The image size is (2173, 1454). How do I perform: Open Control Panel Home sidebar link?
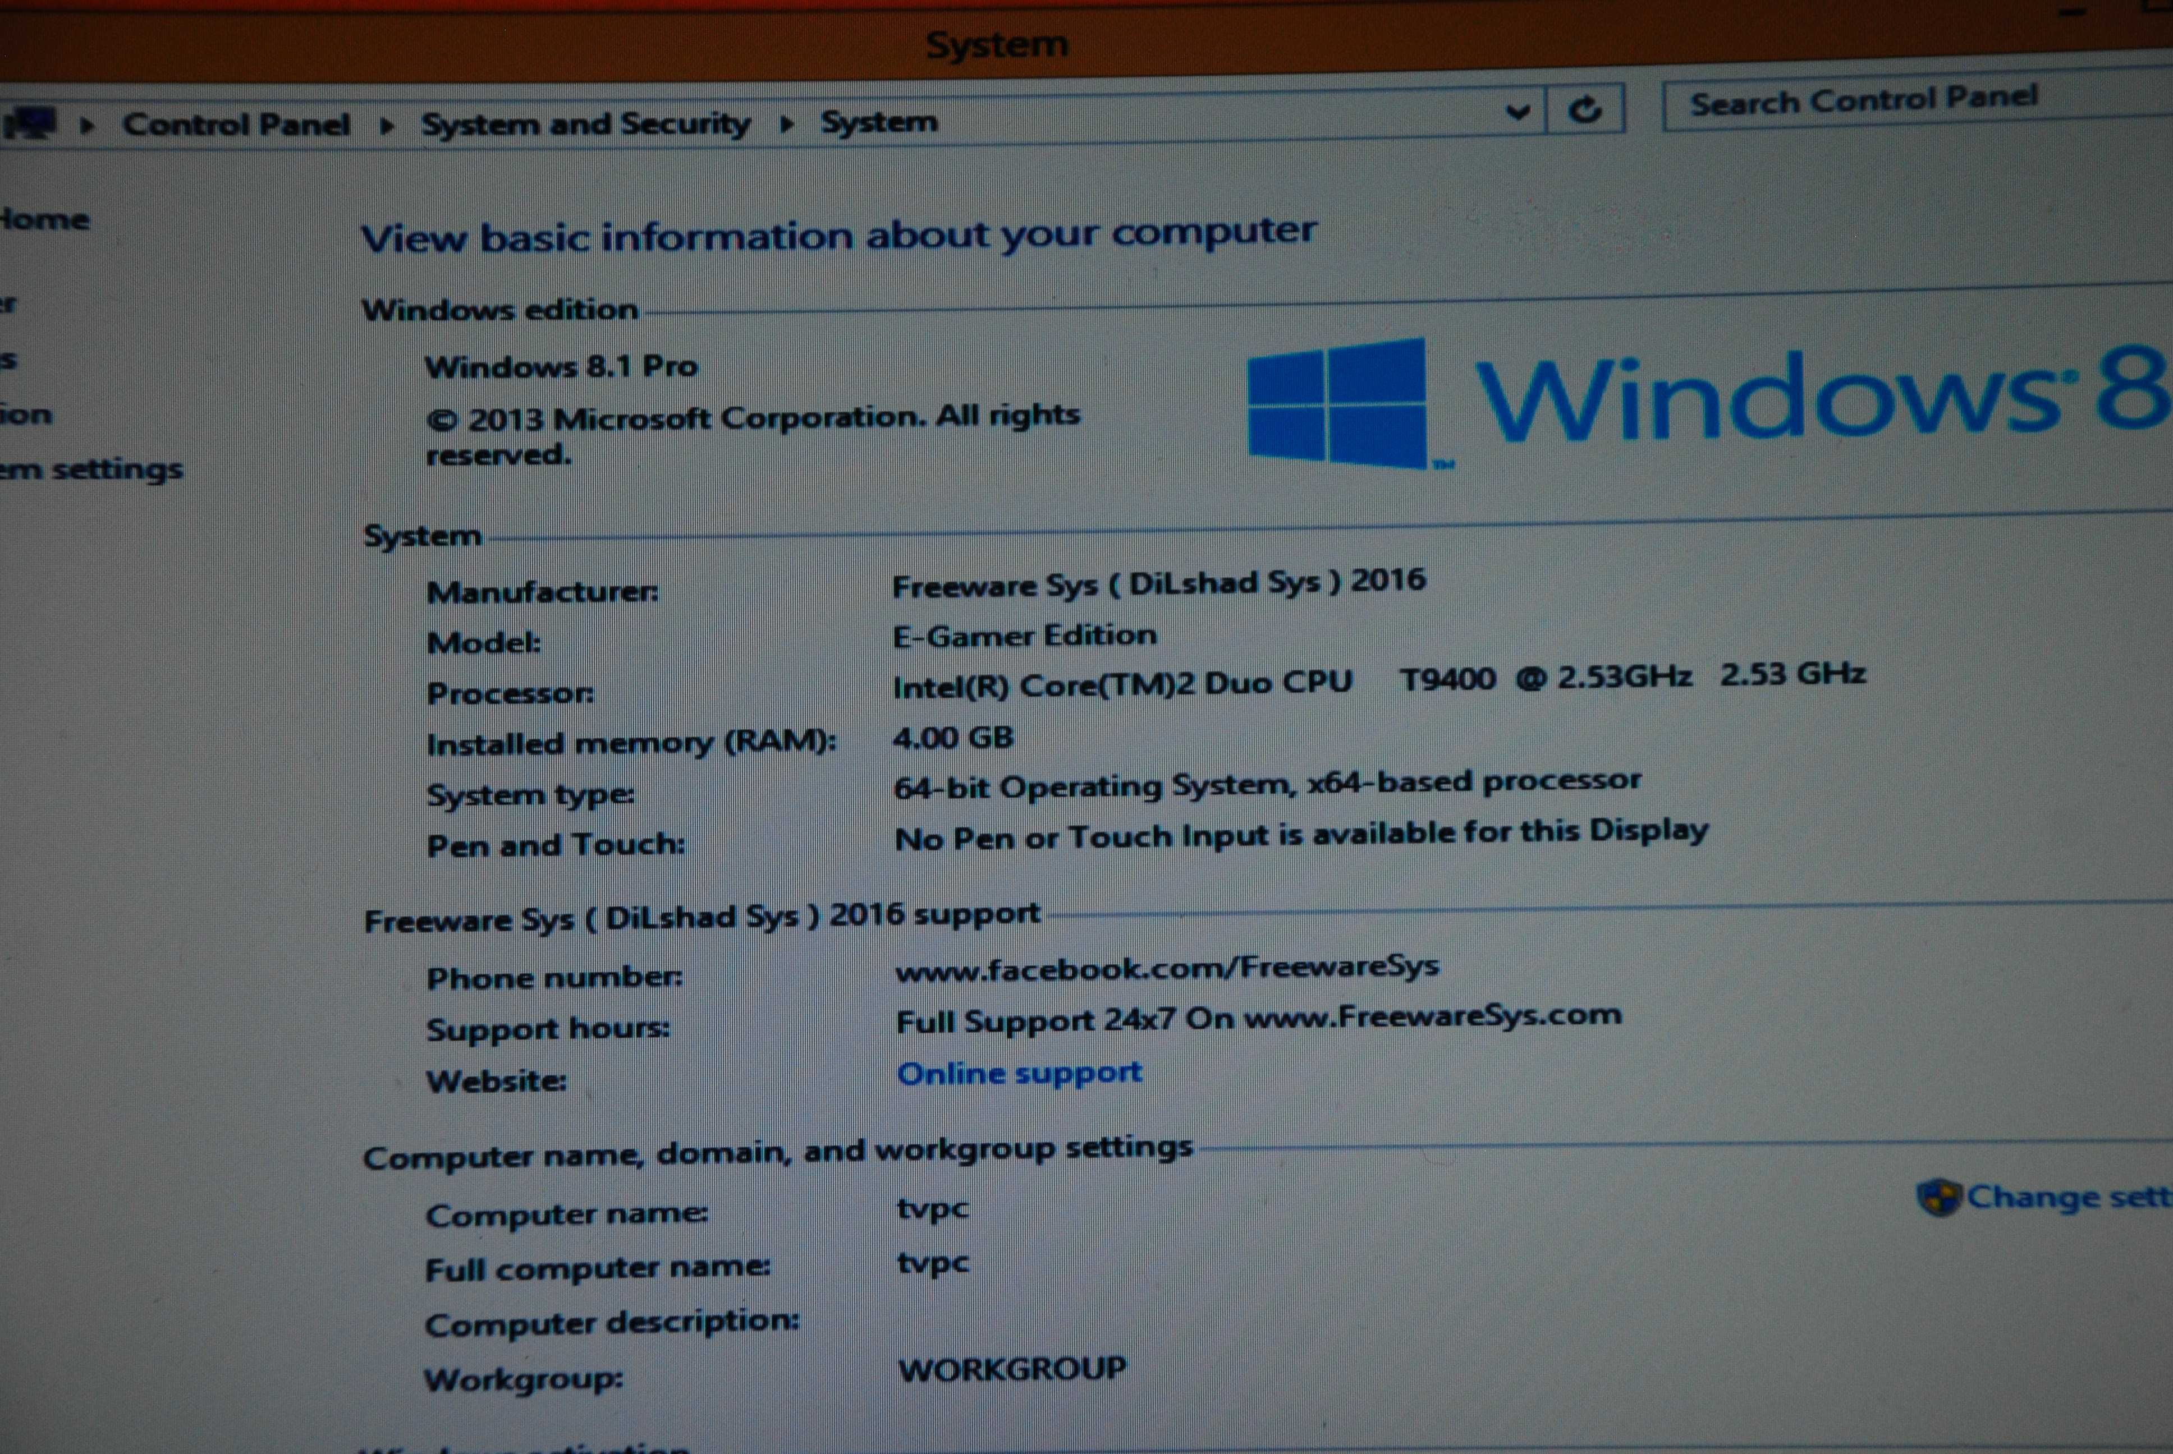click(x=44, y=220)
